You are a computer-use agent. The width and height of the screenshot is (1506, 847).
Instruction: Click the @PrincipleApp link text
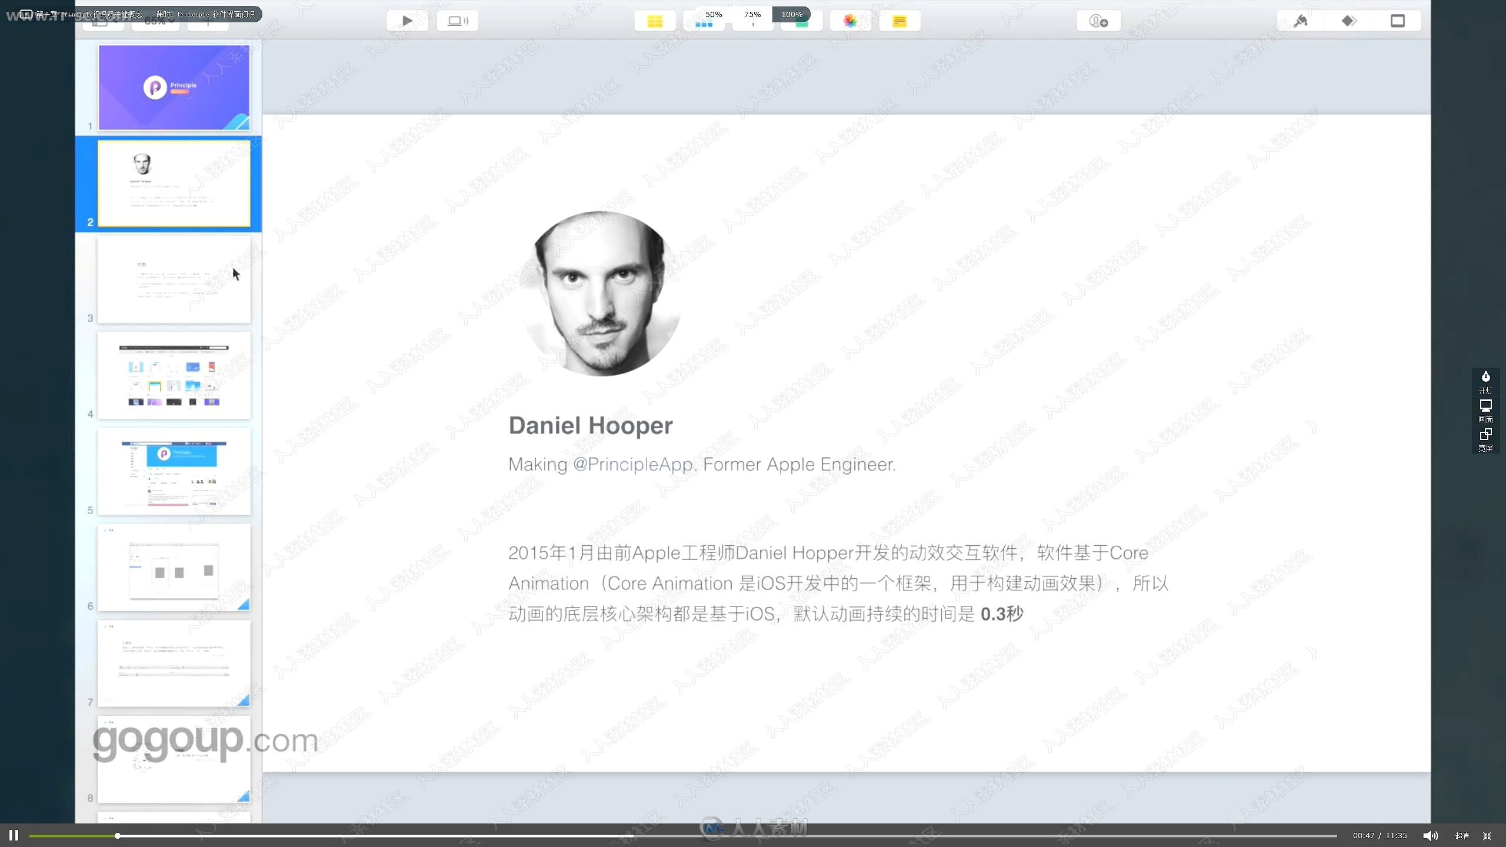tap(633, 465)
